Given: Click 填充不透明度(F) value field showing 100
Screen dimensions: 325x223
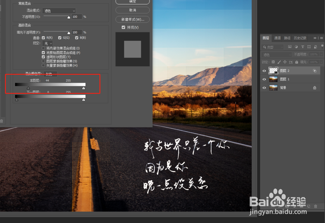Looking at the screenshot, I should [77, 32].
